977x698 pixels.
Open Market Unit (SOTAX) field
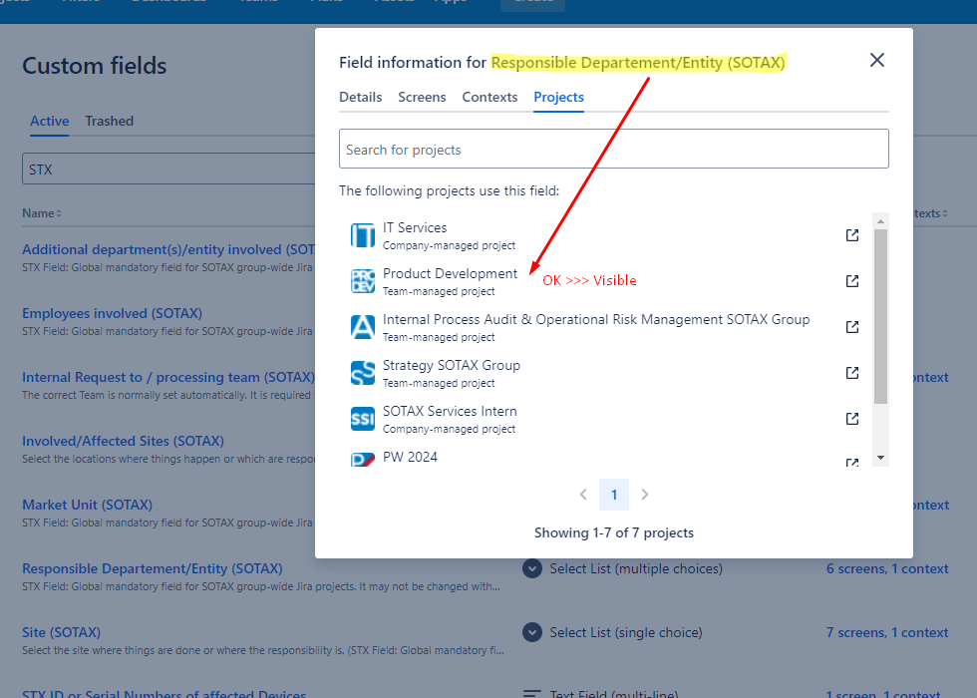pos(88,505)
